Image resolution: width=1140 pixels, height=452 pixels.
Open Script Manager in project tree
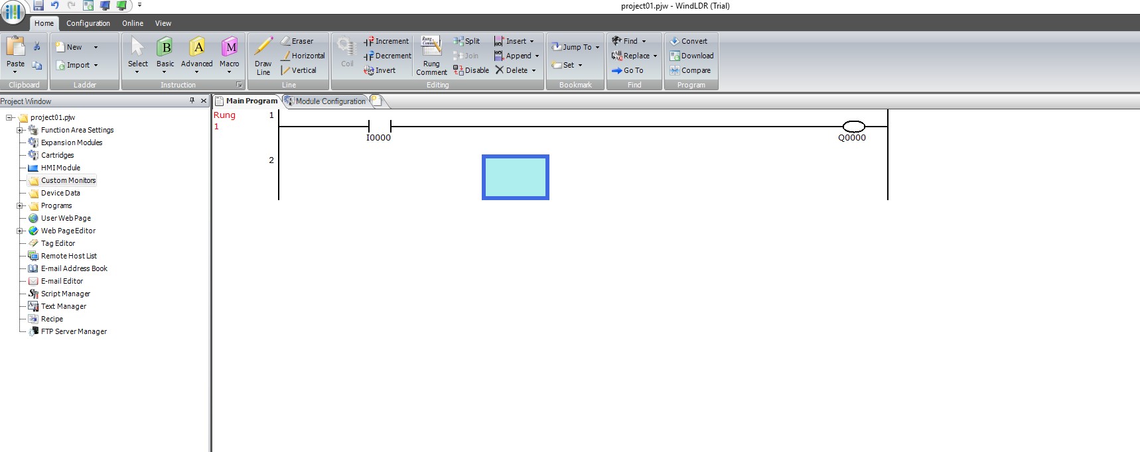(x=65, y=294)
